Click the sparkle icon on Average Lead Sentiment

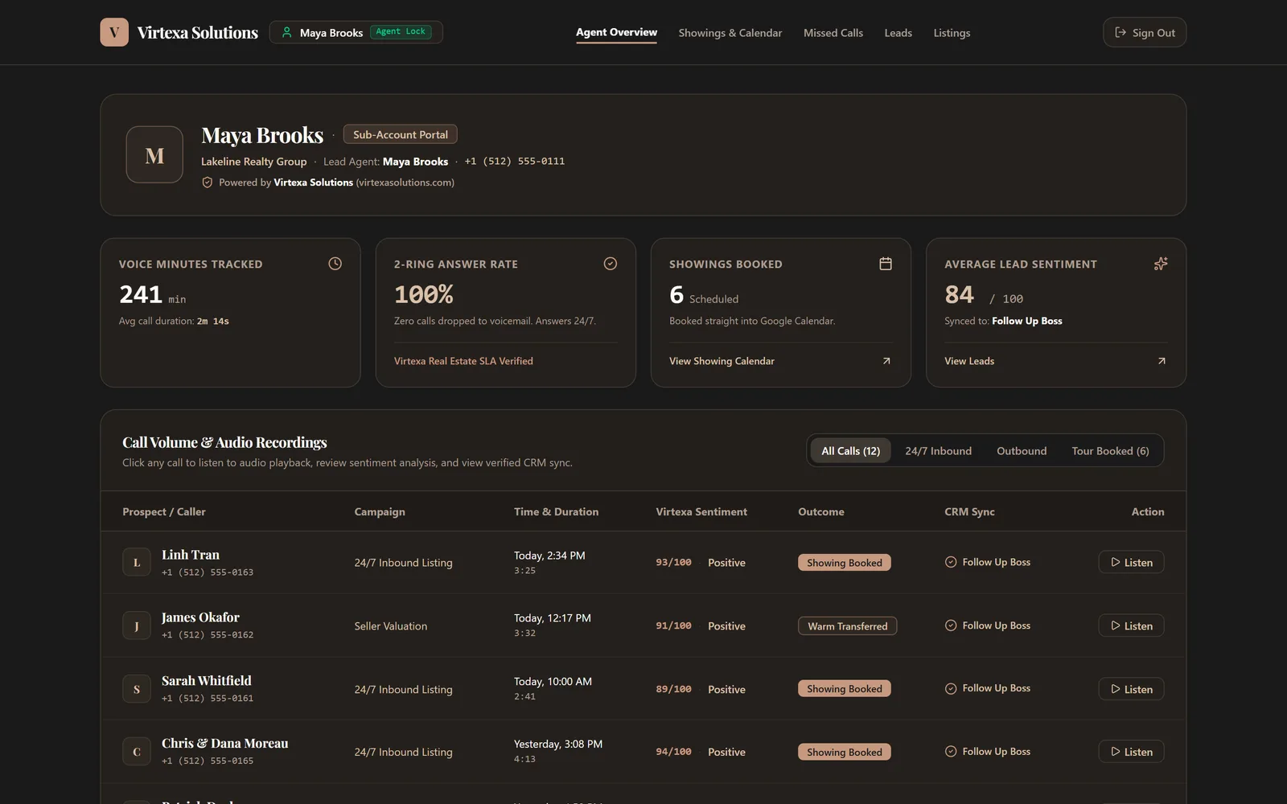point(1161,264)
